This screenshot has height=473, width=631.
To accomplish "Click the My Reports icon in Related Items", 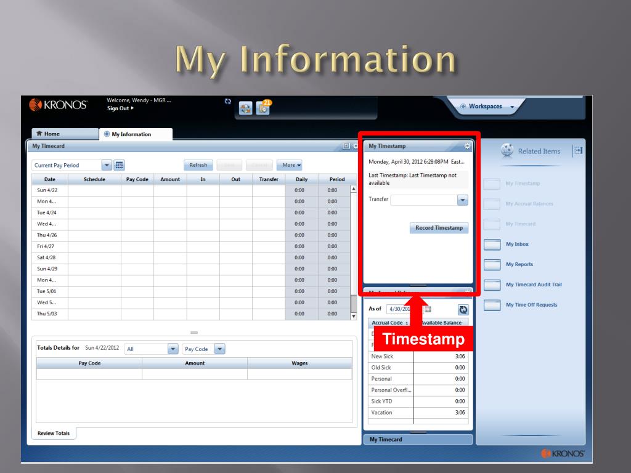I will 492,264.
